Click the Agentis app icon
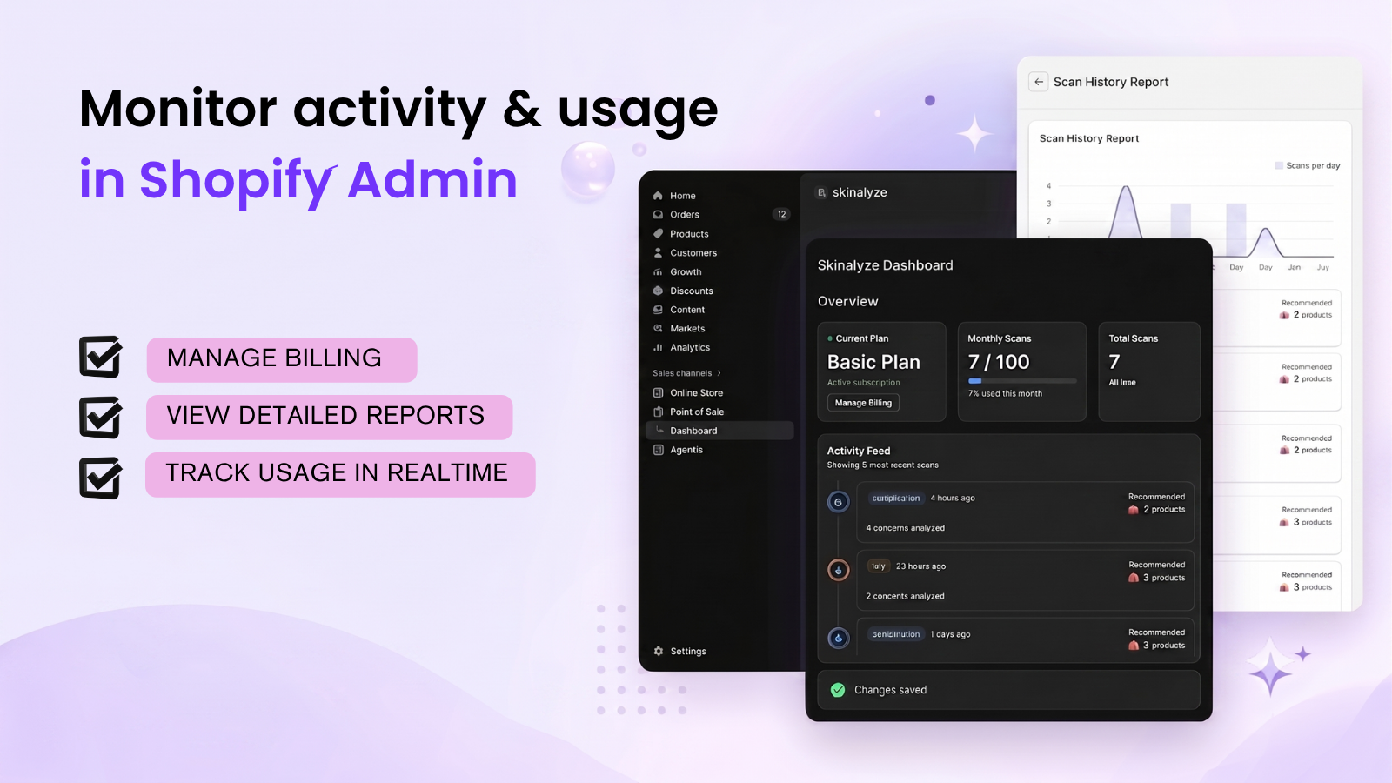This screenshot has width=1392, height=783. point(658,450)
